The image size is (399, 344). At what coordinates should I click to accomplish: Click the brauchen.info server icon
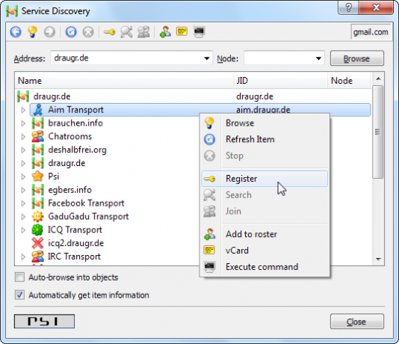(x=37, y=123)
